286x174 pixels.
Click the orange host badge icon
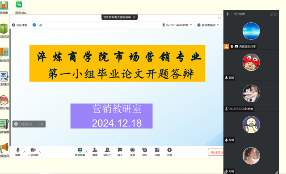(x=227, y=47)
